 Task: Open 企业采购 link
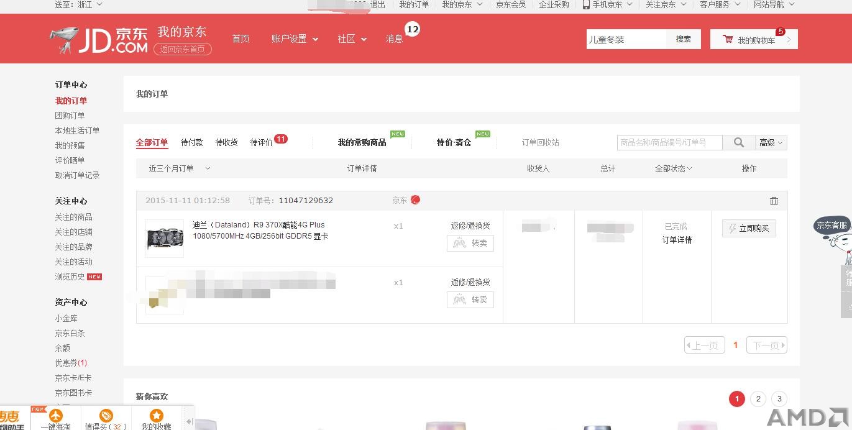554,4
